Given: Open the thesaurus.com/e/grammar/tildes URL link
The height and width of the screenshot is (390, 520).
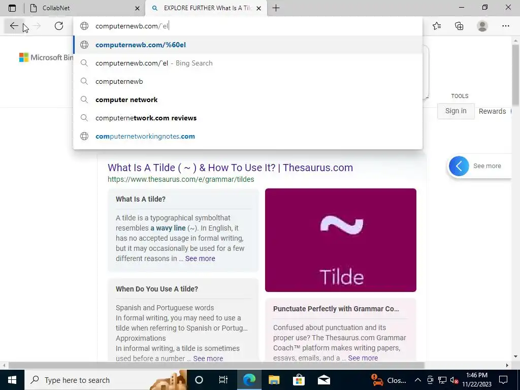Looking at the screenshot, I should tap(181, 179).
